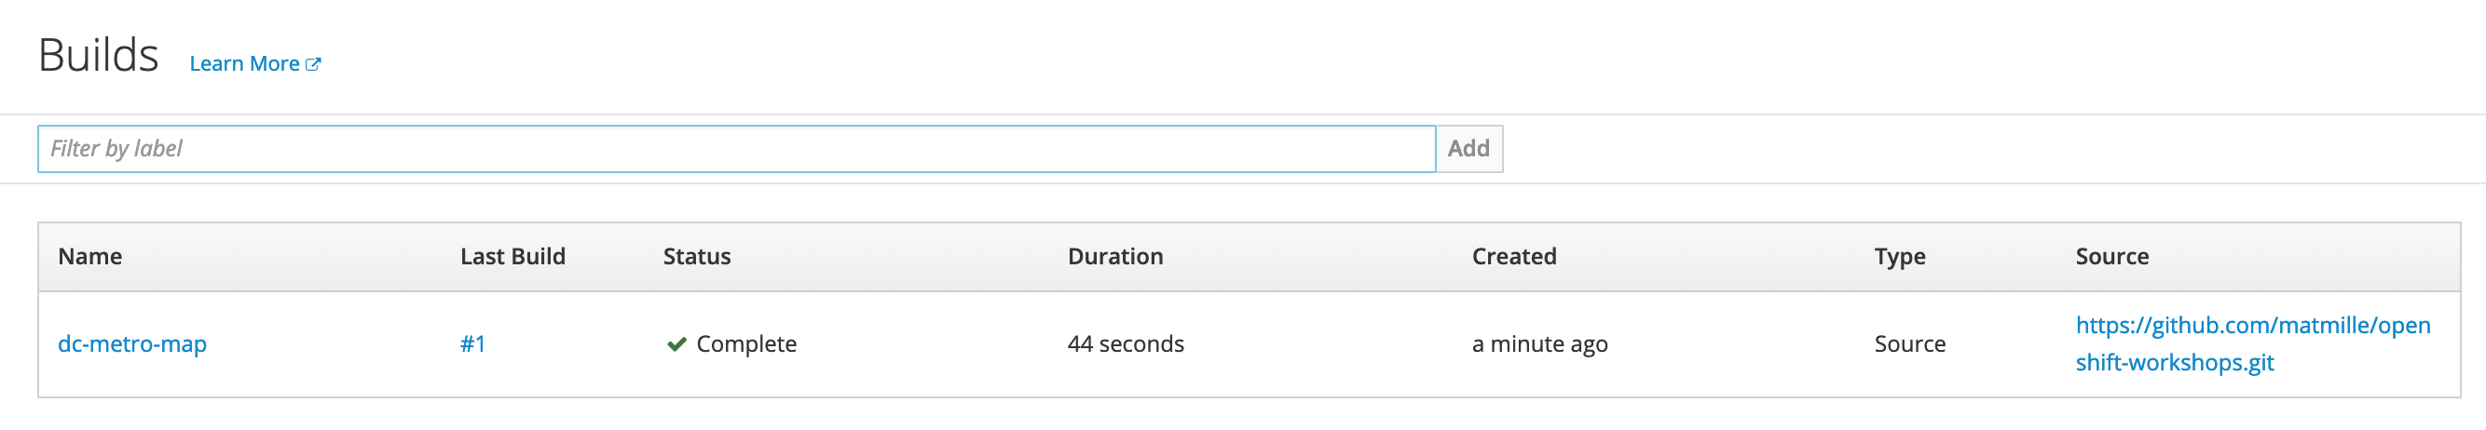Focus the Filter by label field
Image resolution: width=2486 pixels, height=430 pixels.
[736, 149]
